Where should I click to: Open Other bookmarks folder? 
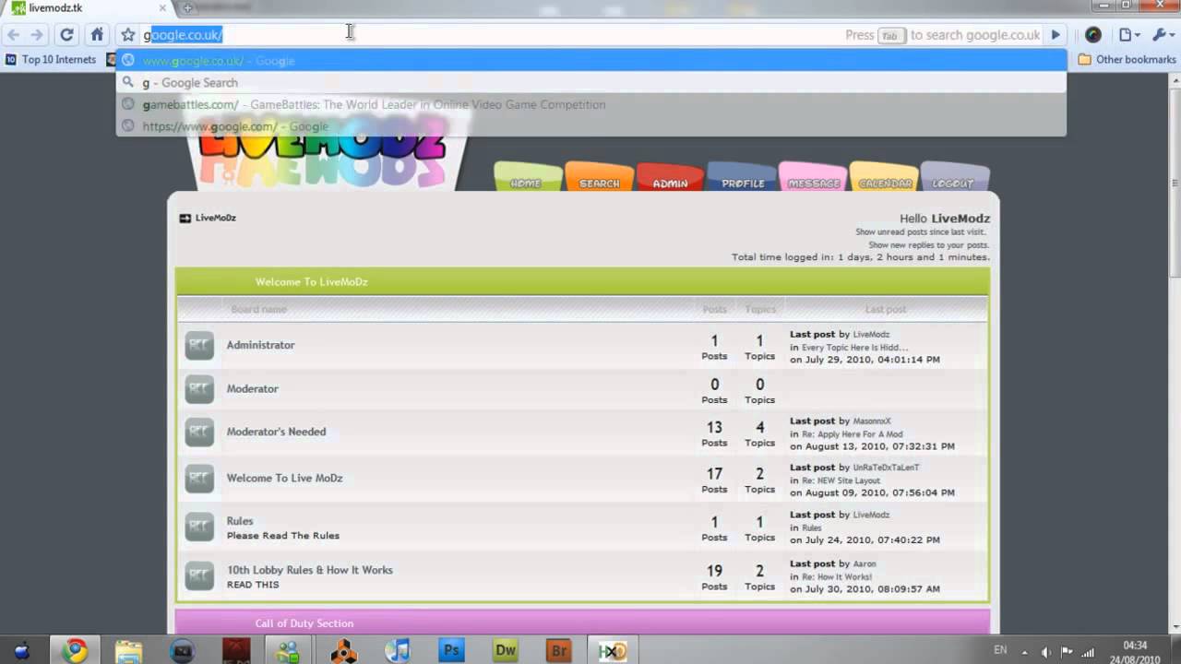[1127, 59]
